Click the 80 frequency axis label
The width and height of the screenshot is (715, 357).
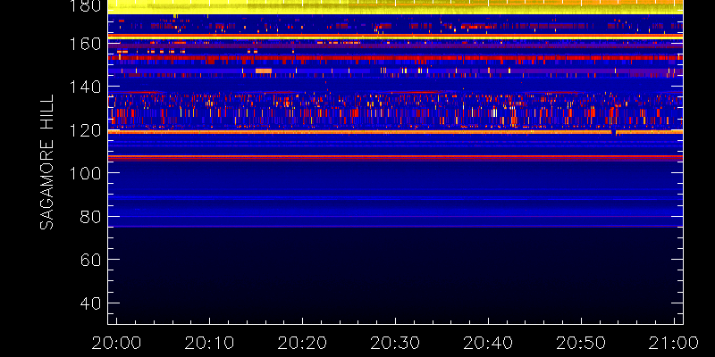tap(91, 216)
